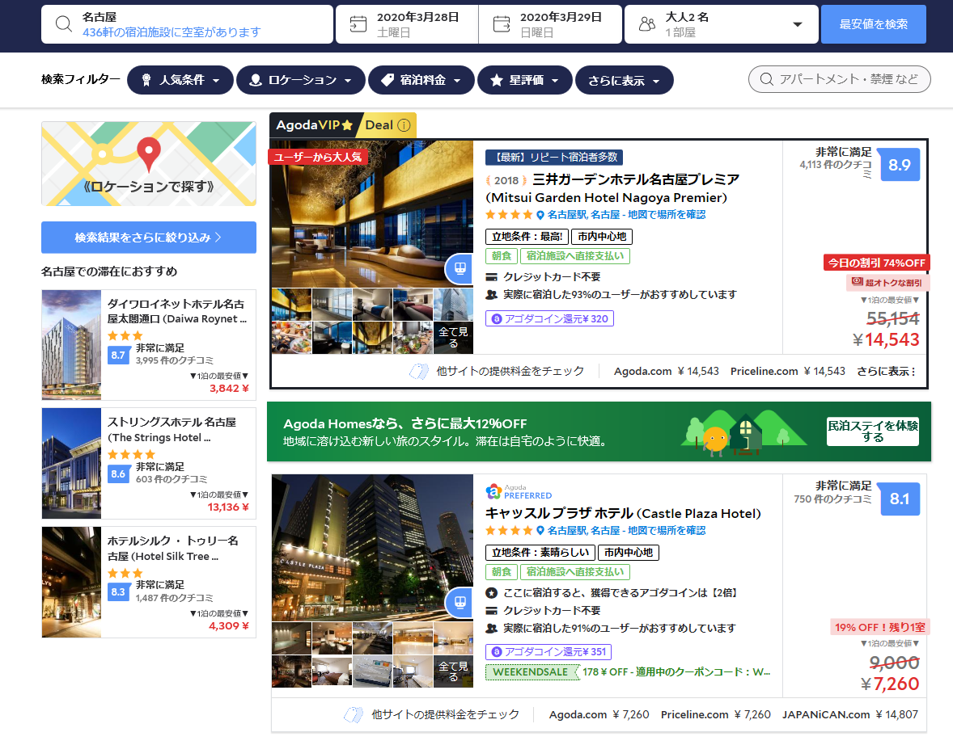Open ホテルシルク・トゥリー名古屋 hotel name link
953x745 pixels.
(173, 549)
